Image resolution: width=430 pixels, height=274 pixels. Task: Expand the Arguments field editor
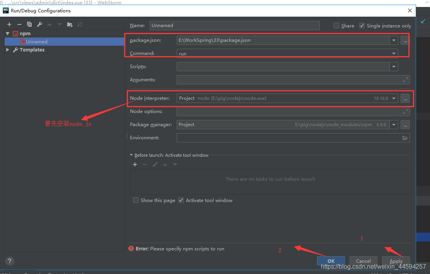click(405, 80)
